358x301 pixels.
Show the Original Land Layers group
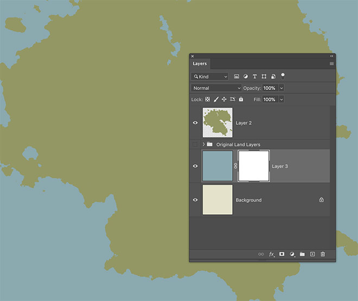(195, 145)
